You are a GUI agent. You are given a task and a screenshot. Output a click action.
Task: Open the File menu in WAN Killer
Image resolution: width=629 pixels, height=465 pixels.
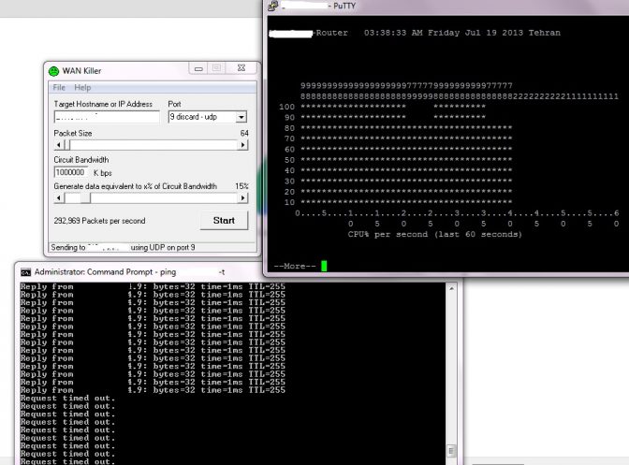pyautogui.click(x=60, y=87)
